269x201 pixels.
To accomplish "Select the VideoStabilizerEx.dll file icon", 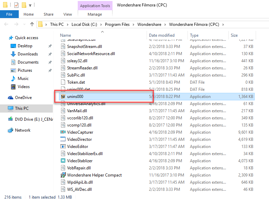I will tap(63, 154).
